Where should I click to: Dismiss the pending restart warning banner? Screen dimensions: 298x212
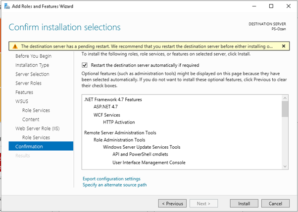coord(284,46)
